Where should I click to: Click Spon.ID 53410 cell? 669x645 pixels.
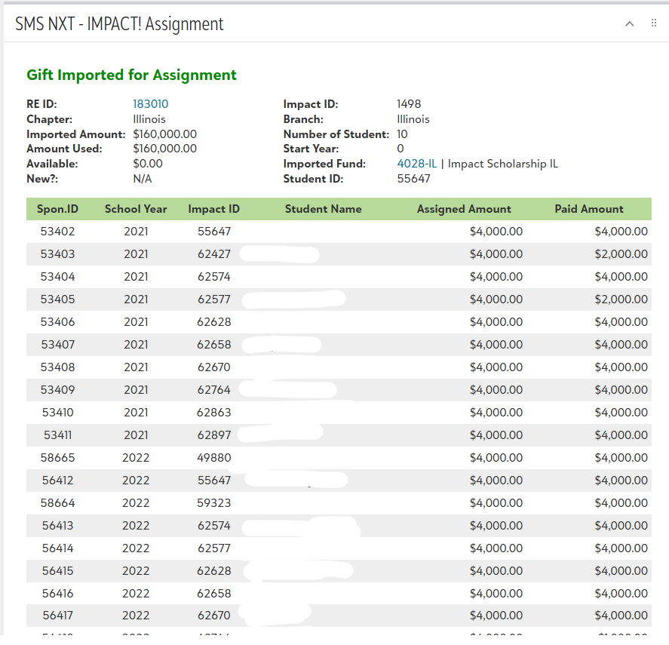[x=57, y=413]
